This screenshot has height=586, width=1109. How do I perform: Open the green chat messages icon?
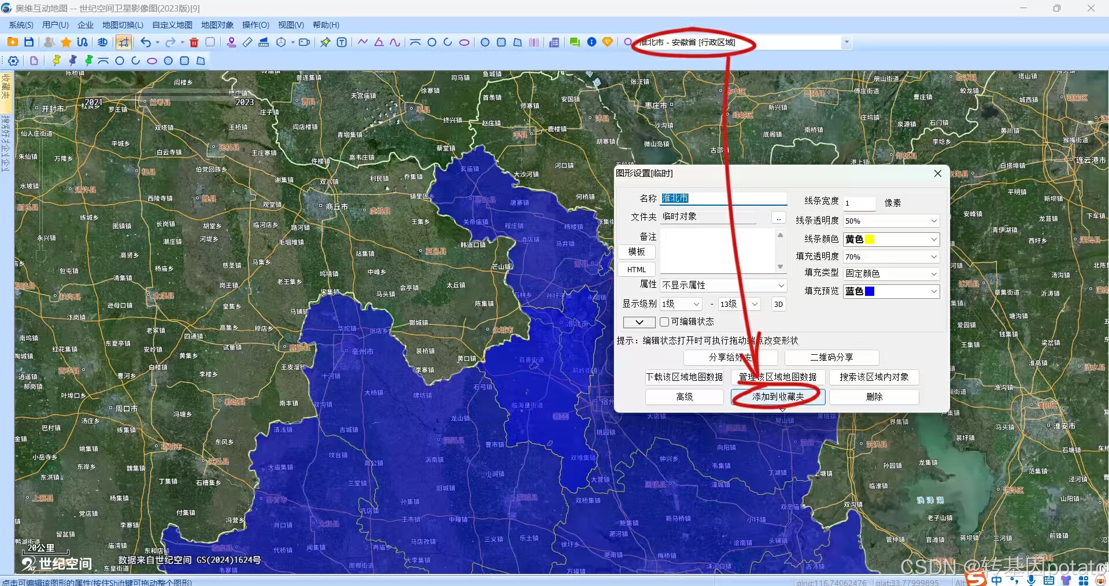[x=575, y=42]
